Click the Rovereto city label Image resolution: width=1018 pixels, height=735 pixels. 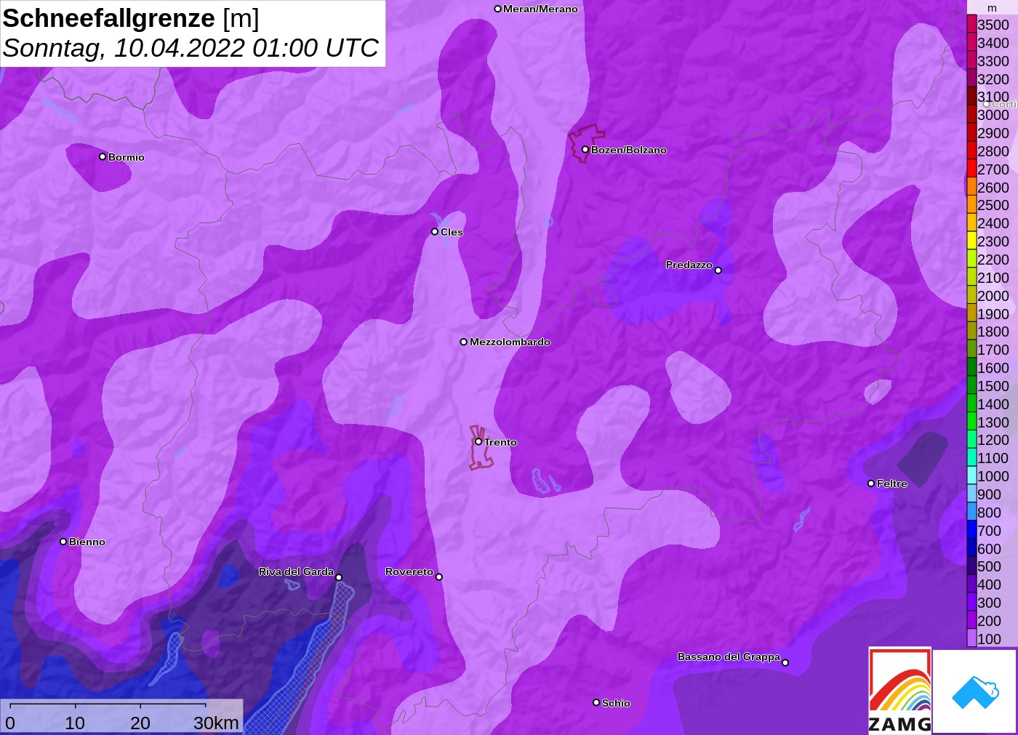[409, 571]
